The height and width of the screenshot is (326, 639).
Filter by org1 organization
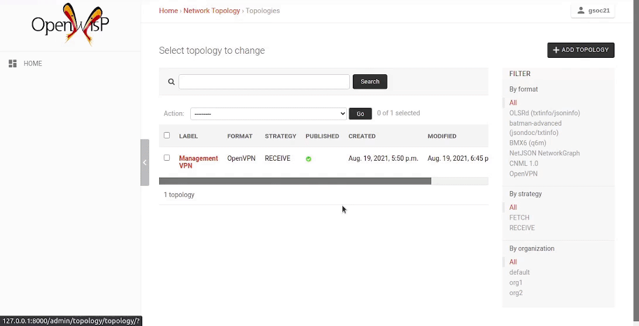click(x=516, y=282)
